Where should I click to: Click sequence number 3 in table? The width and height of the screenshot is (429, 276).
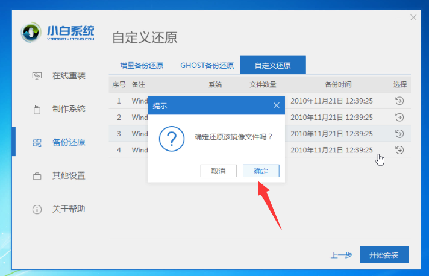coord(119,134)
